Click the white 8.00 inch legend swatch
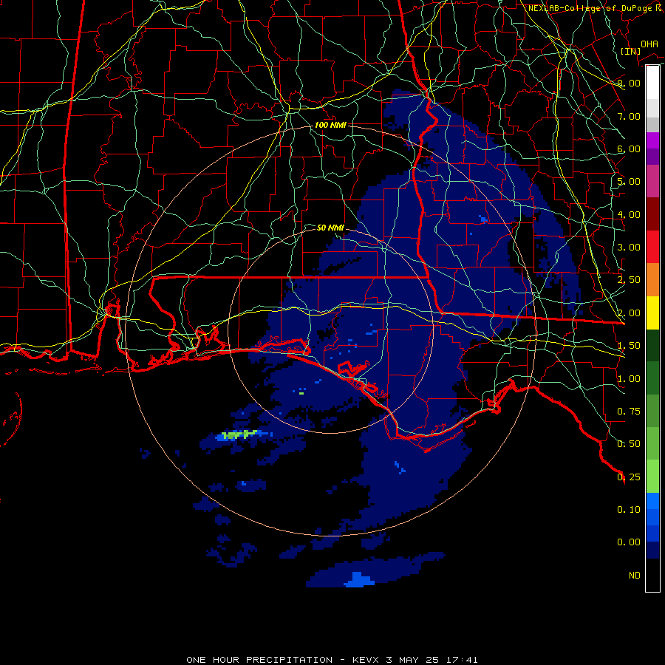Screen dimensions: 665x665 point(652,82)
